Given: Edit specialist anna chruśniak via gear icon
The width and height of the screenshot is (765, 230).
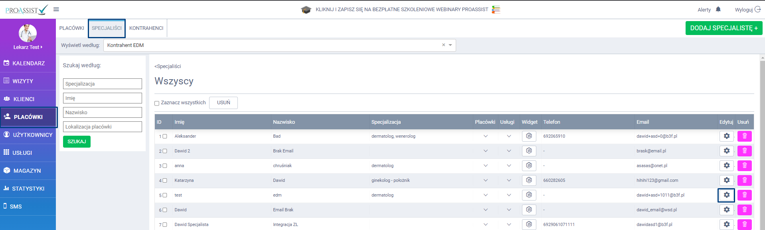Looking at the screenshot, I should [x=727, y=166].
